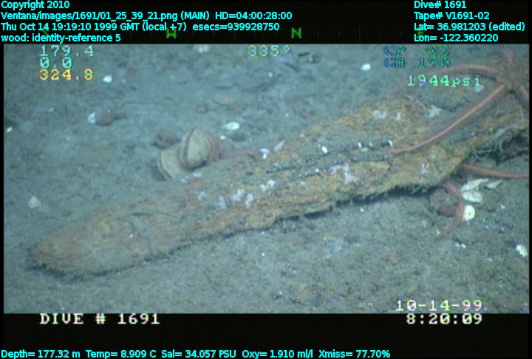Select the 'Thu Oct 14 19:19:10 1999 GMT' timestamp

69,27
